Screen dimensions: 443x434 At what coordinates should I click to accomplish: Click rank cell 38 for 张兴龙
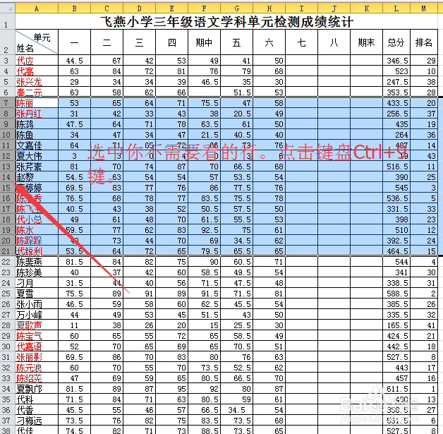(423, 82)
